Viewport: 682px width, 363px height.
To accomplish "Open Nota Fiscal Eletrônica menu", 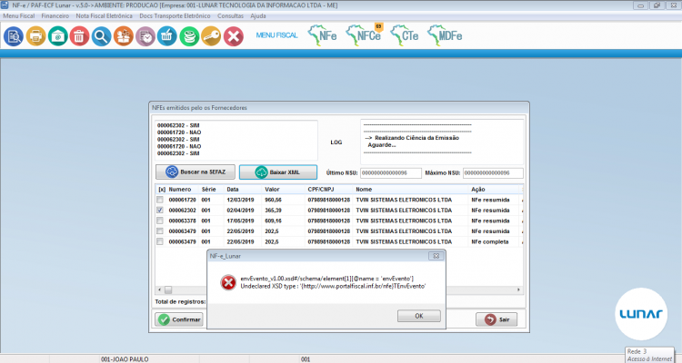I will point(104,16).
